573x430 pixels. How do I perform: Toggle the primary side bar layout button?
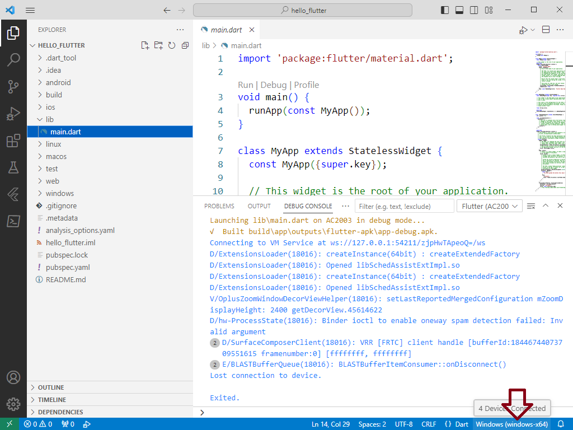(x=445, y=10)
